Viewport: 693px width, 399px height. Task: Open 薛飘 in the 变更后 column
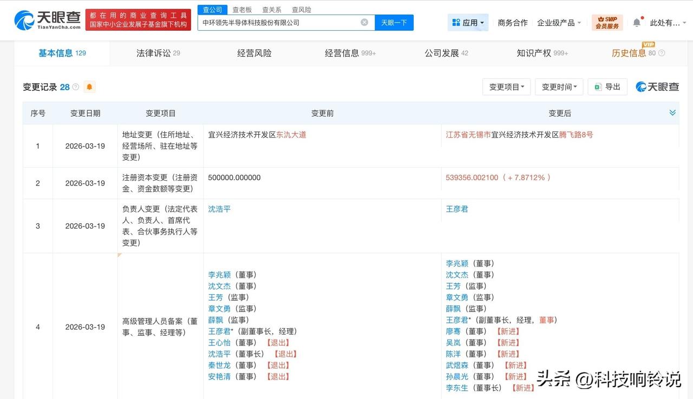[x=453, y=309]
